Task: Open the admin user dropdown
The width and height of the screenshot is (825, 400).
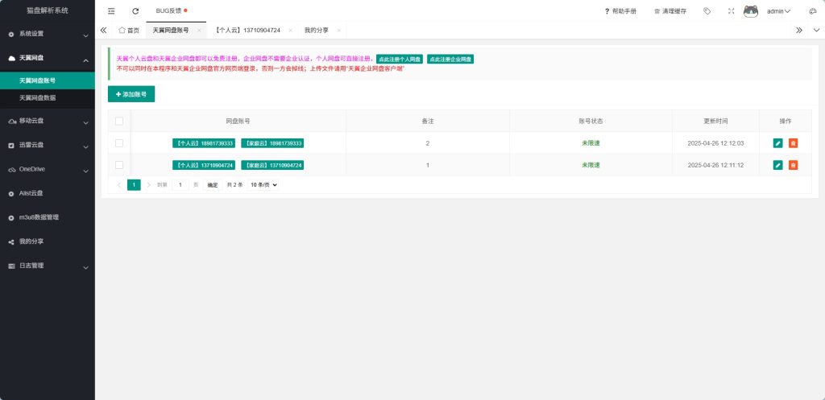Action: (778, 11)
